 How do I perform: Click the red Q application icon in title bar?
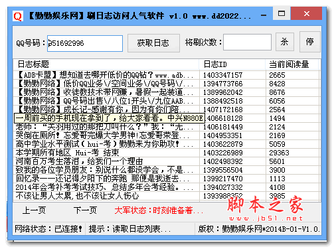pos(18,16)
